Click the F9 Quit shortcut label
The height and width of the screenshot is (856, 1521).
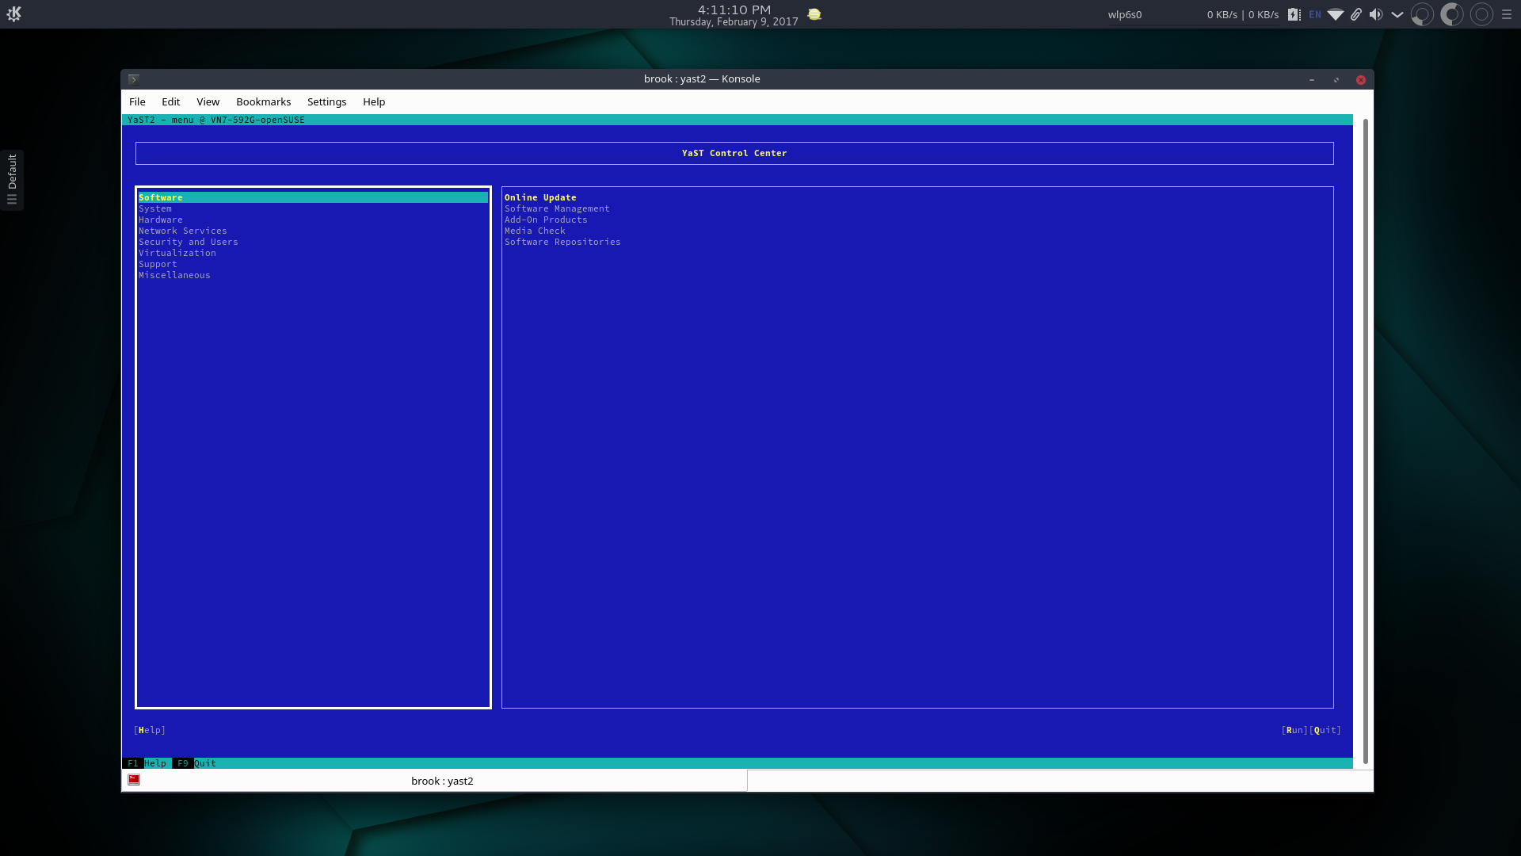(196, 763)
